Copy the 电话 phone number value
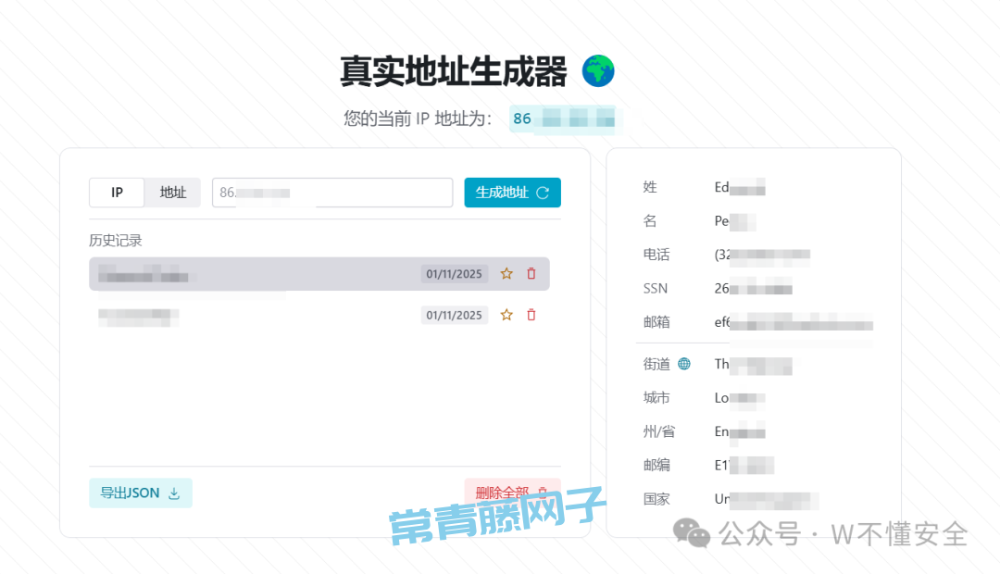1000x574 pixels. tap(761, 255)
